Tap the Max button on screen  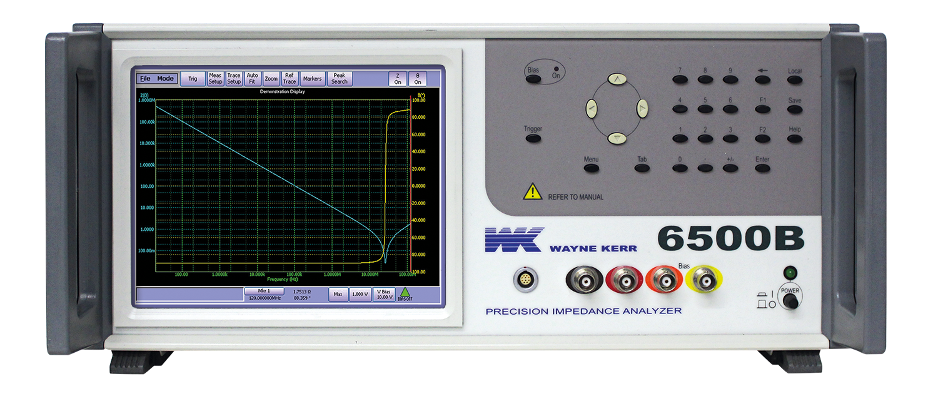[338, 294]
